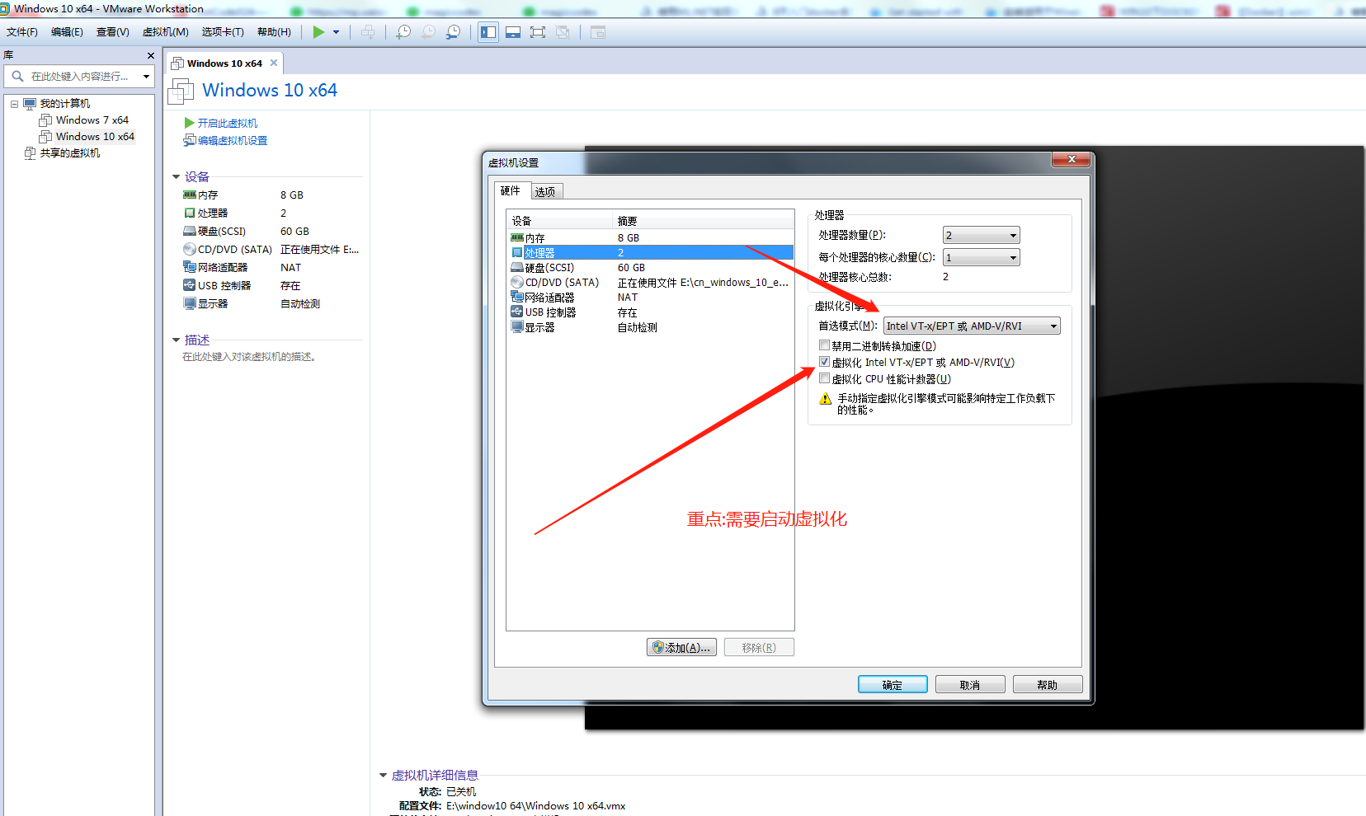Click USB 控制器 icon in main device summary
1366x816 pixels.
190,285
